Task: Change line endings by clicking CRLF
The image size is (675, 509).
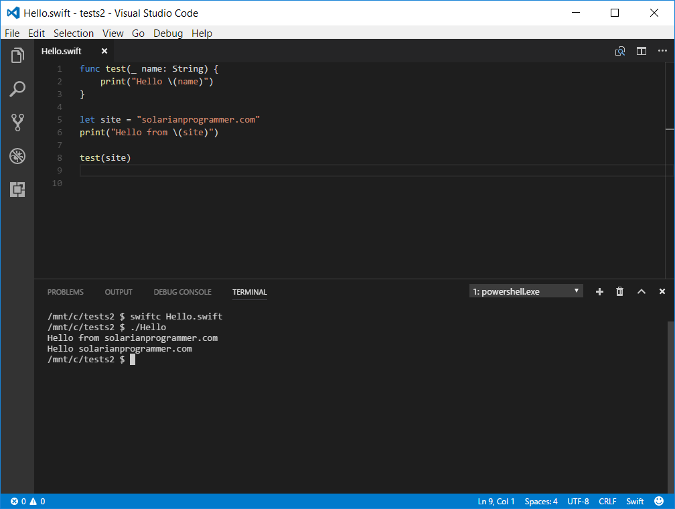Action: tap(607, 501)
